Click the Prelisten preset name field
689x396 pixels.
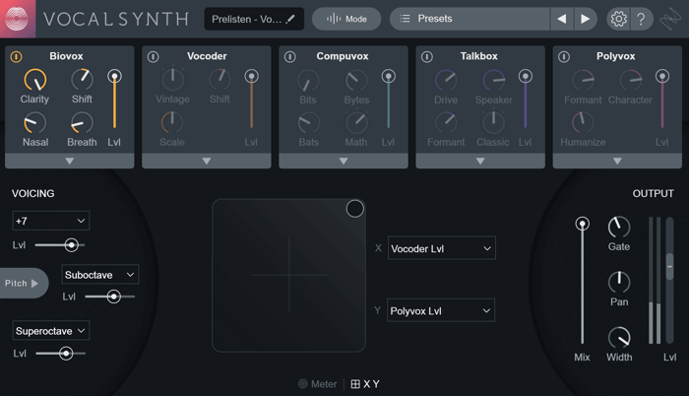[254, 19]
